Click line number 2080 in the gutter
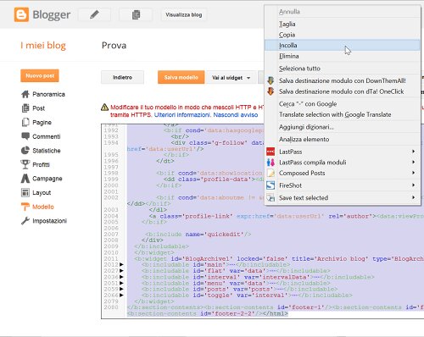Screen dimensions: 424x337 tap(111, 307)
